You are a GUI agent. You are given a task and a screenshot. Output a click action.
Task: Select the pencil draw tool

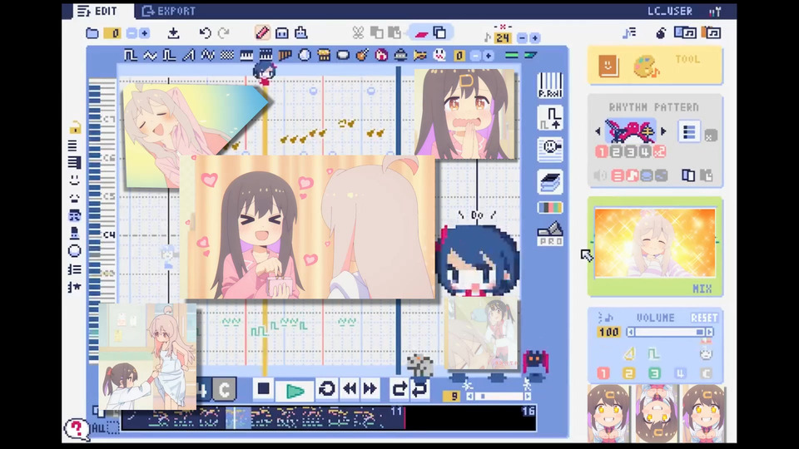pyautogui.click(x=262, y=32)
